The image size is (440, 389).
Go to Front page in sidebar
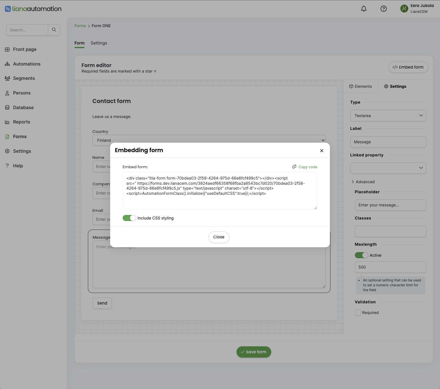point(25,49)
